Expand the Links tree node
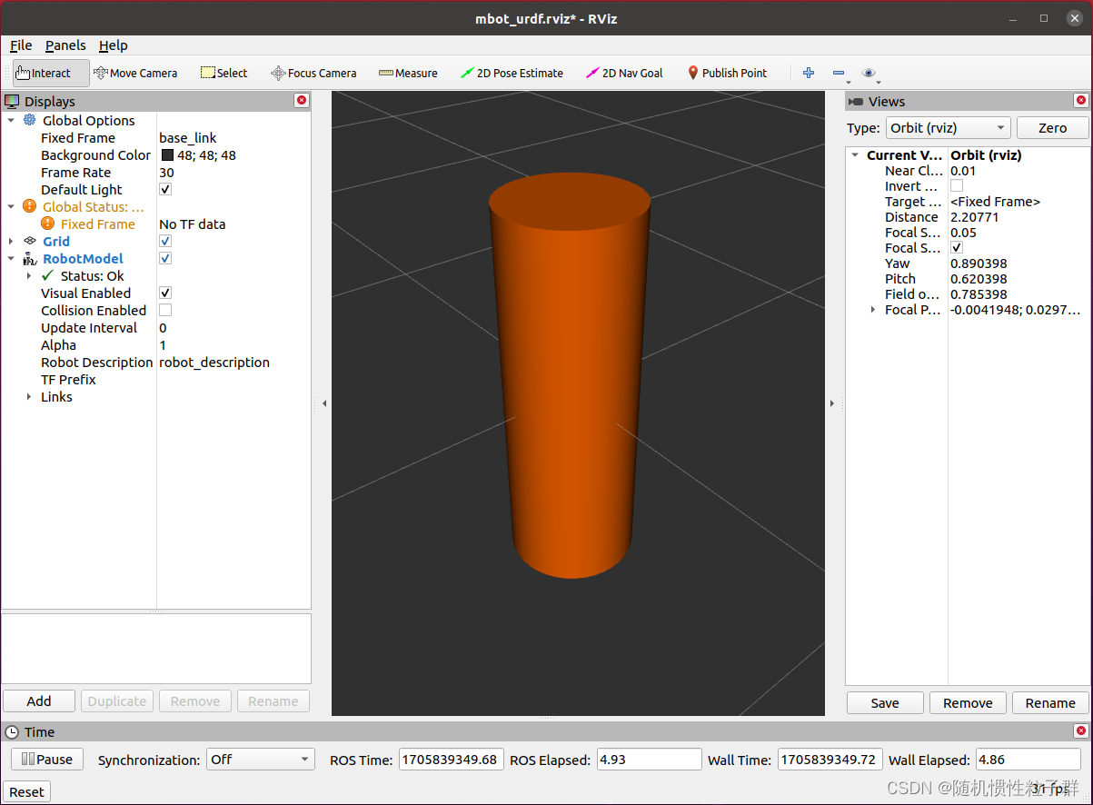 tap(29, 396)
